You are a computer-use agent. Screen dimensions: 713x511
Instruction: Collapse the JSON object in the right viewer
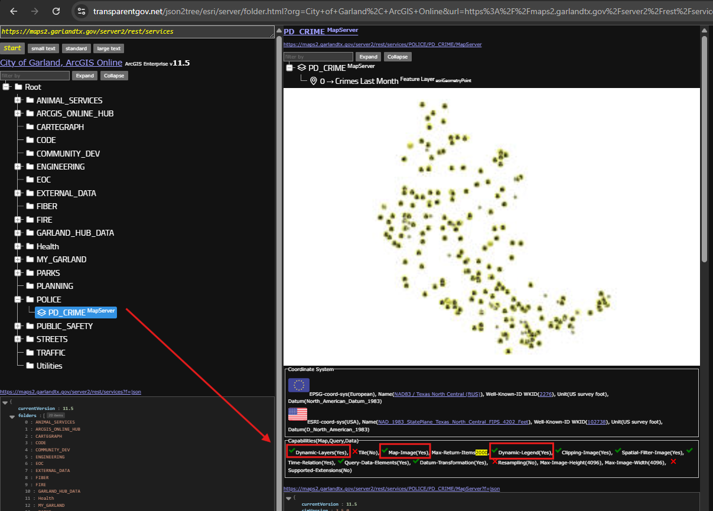[x=289, y=497]
